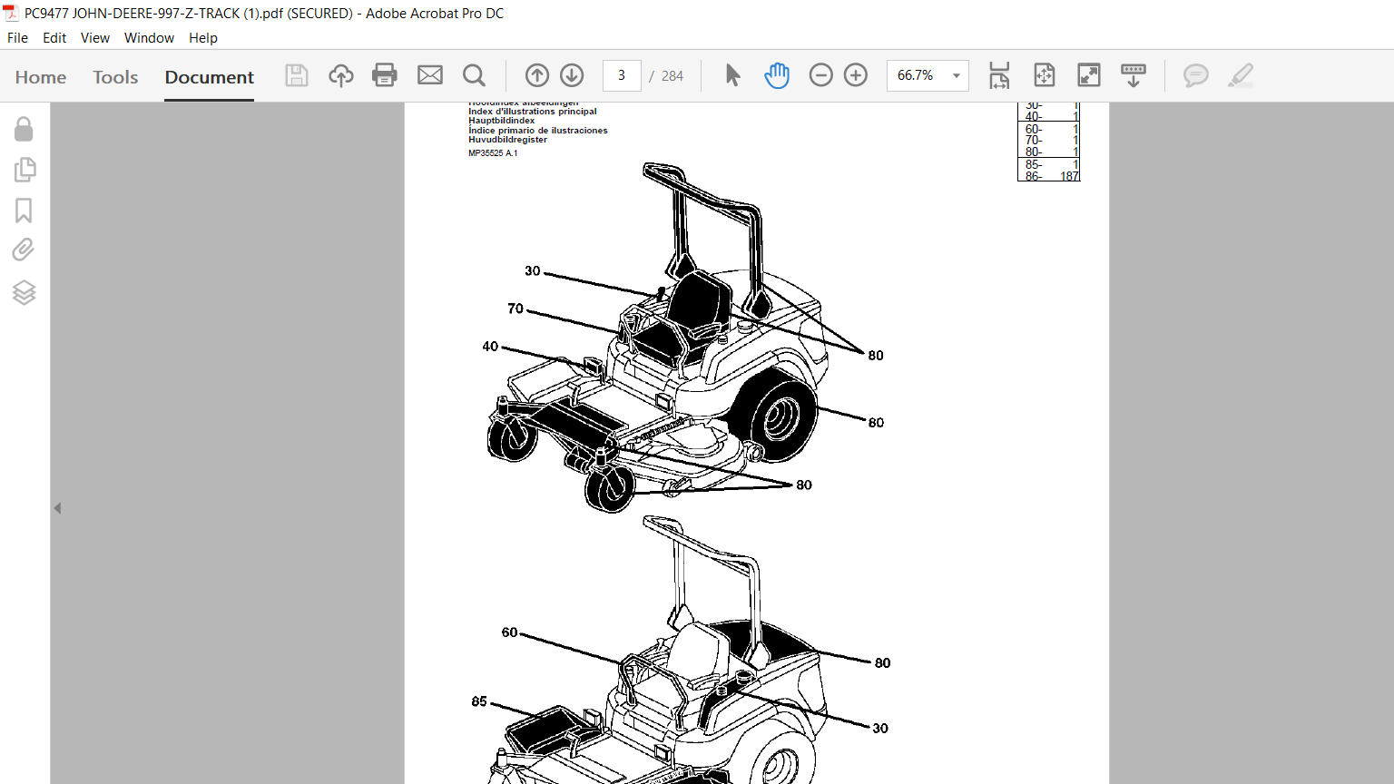
Task: Click callout number 70 on upper mower
Action: tap(515, 309)
